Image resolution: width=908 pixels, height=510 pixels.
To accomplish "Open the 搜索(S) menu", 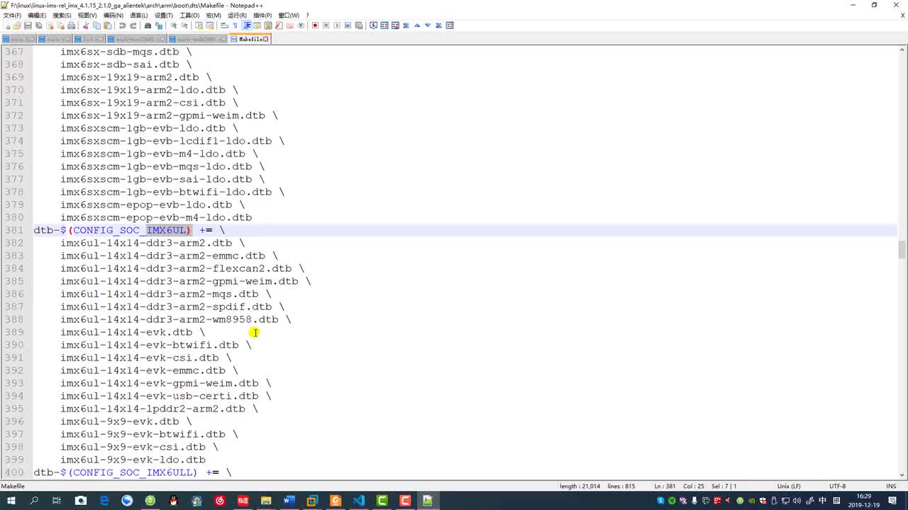I will point(62,15).
